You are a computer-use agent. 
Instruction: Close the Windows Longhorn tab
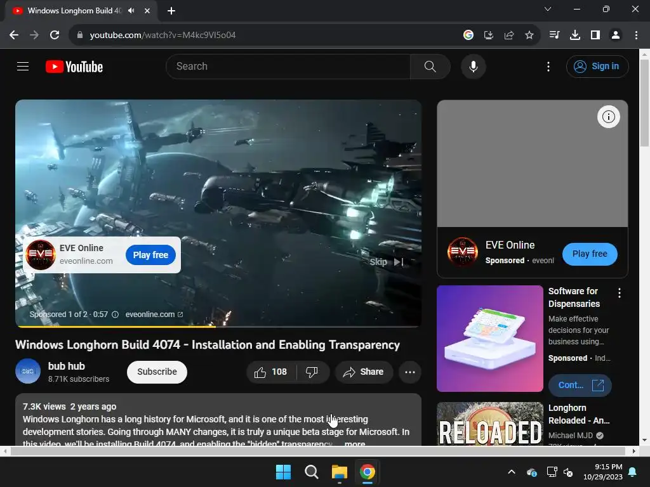coord(147,11)
